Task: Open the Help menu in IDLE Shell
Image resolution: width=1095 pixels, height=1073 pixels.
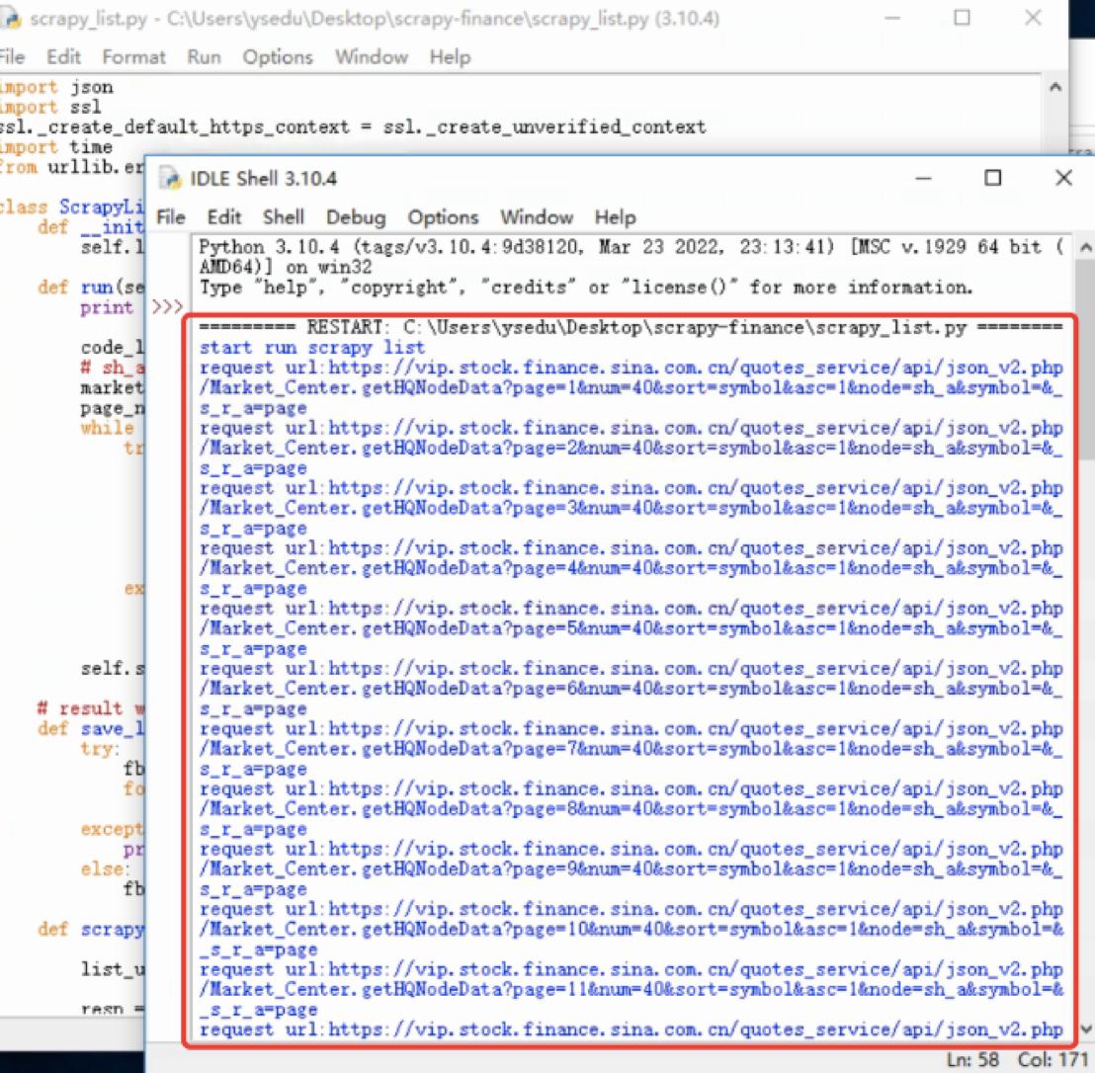Action: click(x=617, y=217)
